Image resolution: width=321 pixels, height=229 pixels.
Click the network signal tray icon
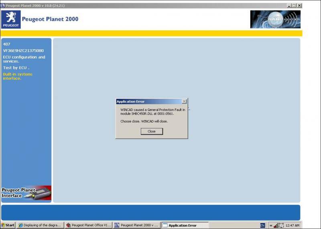[x=276, y=225]
